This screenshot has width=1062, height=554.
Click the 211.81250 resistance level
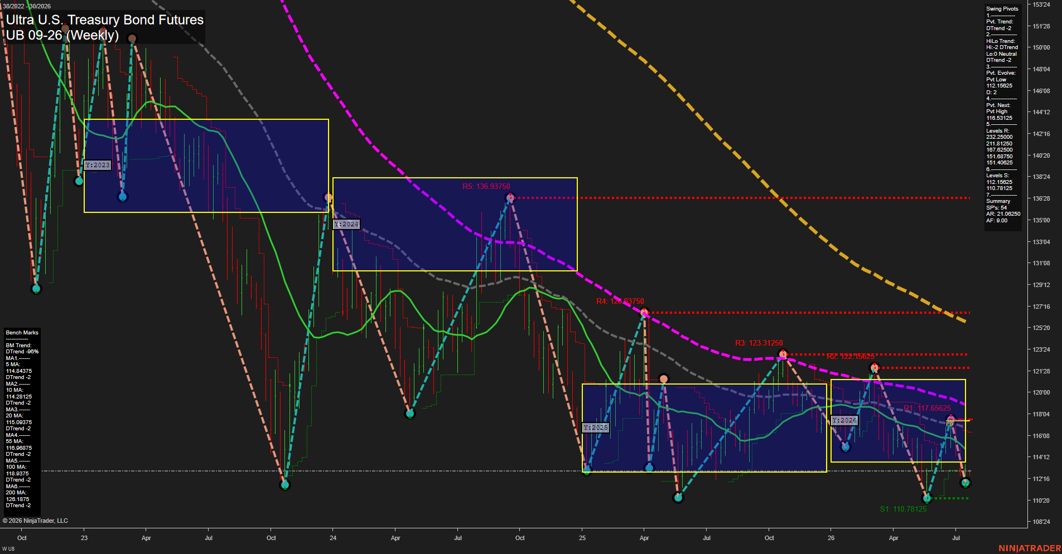pos(999,144)
